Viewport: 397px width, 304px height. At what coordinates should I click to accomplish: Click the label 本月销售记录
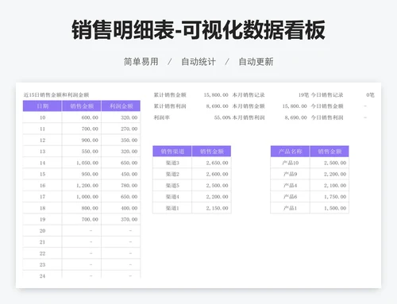(x=249, y=95)
